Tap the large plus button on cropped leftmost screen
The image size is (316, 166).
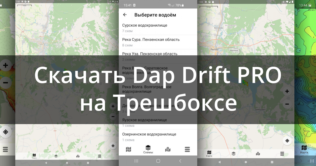[x=6, y=66]
